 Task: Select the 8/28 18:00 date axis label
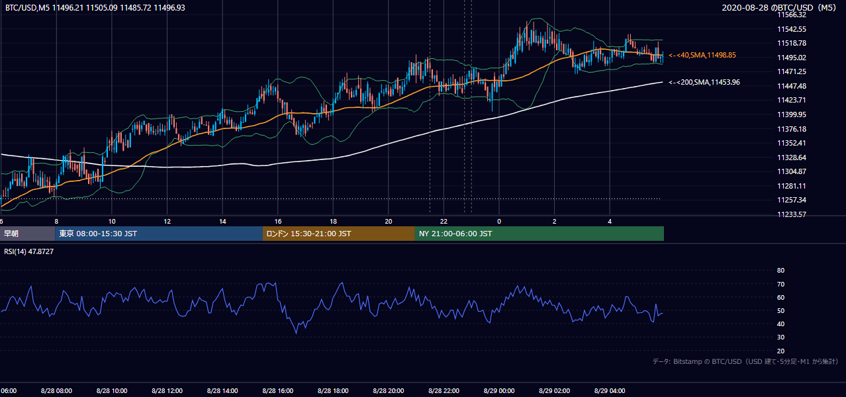[333, 390]
